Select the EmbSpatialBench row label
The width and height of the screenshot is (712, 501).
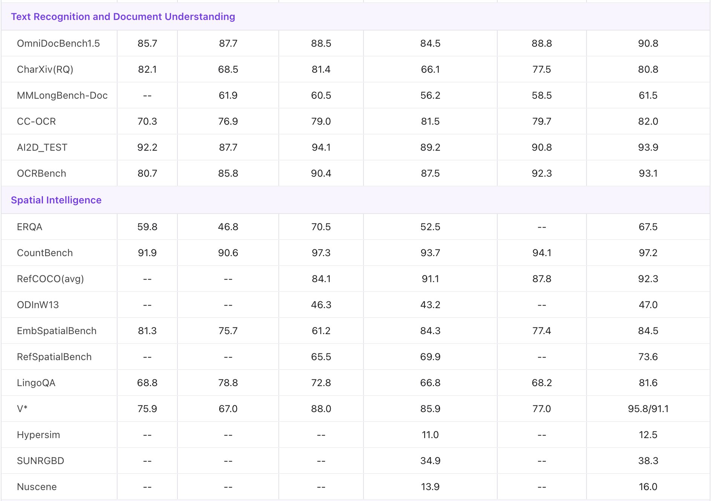tap(57, 331)
